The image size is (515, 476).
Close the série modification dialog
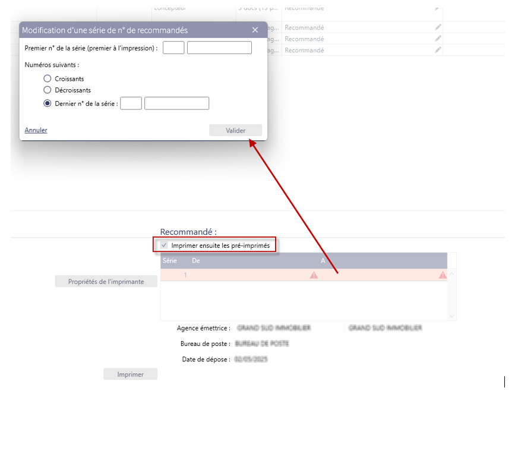tap(255, 30)
